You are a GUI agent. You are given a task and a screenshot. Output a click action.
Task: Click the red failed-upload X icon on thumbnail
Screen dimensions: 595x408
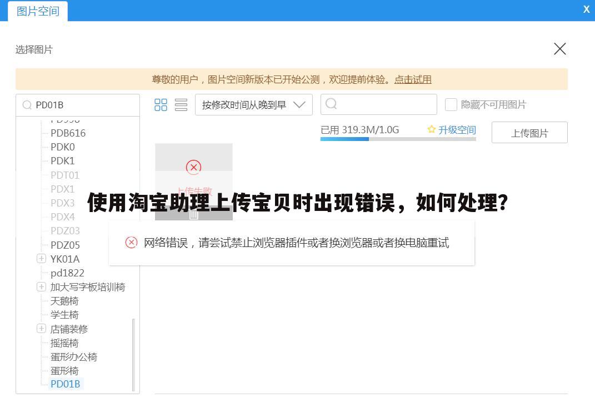pyautogui.click(x=193, y=167)
